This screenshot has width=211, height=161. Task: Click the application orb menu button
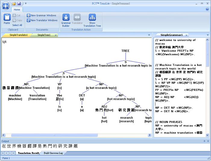[5, 6]
